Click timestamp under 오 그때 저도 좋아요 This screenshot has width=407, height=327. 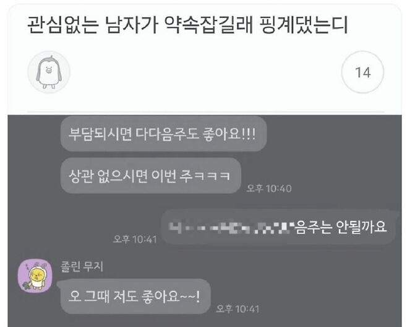238,309
